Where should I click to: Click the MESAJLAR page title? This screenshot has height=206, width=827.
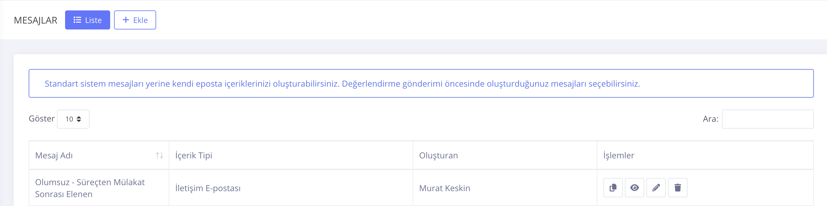click(x=35, y=21)
